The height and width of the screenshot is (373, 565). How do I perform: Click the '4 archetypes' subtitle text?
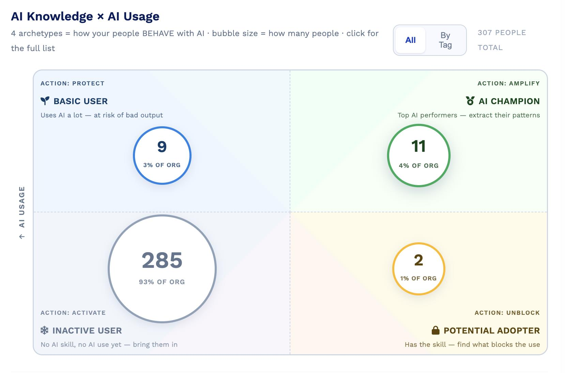click(195, 41)
